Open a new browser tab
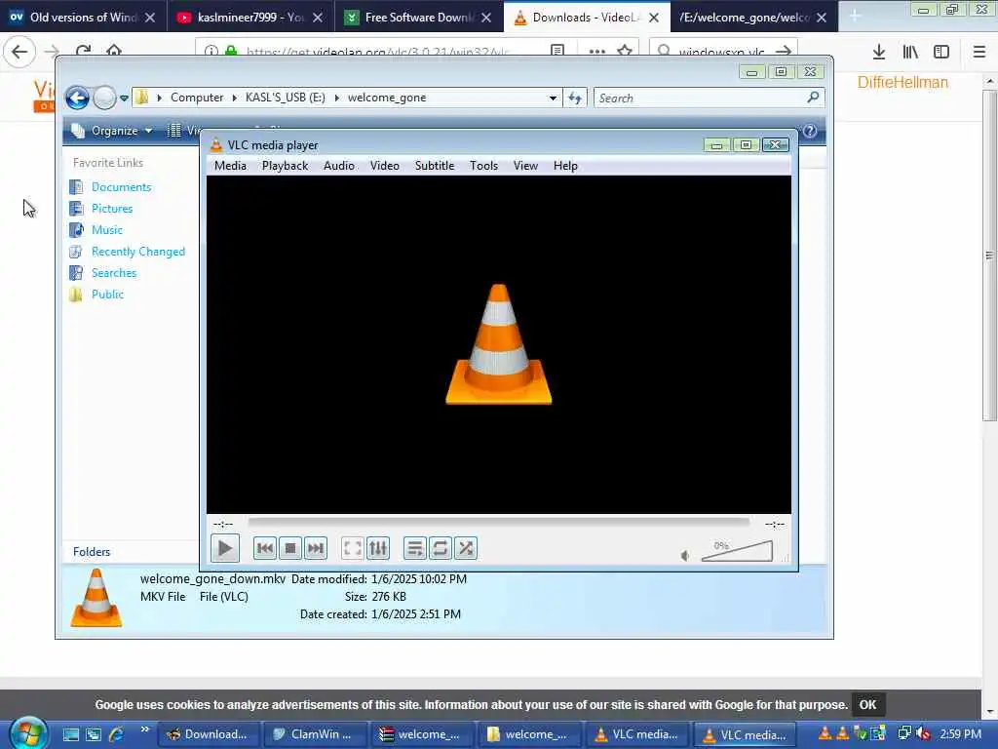Image resolution: width=998 pixels, height=749 pixels. click(855, 18)
